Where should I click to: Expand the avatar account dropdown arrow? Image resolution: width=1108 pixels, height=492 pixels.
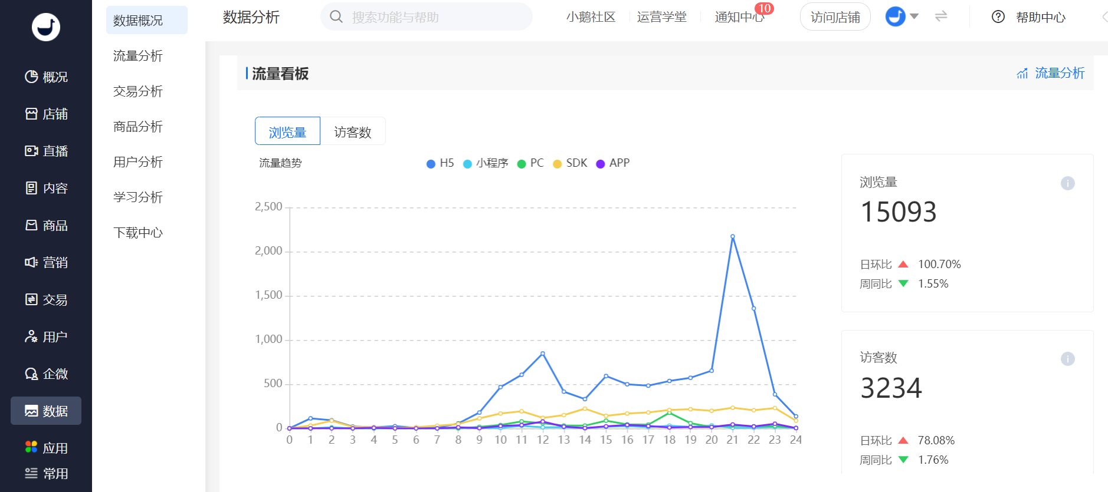point(914,16)
